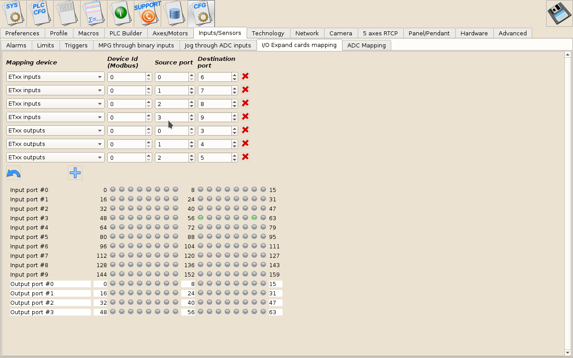Viewport: 573px width, 358px height.
Task: Open the ETxx outputs dropdown for destination port 5
Action: (x=56, y=158)
